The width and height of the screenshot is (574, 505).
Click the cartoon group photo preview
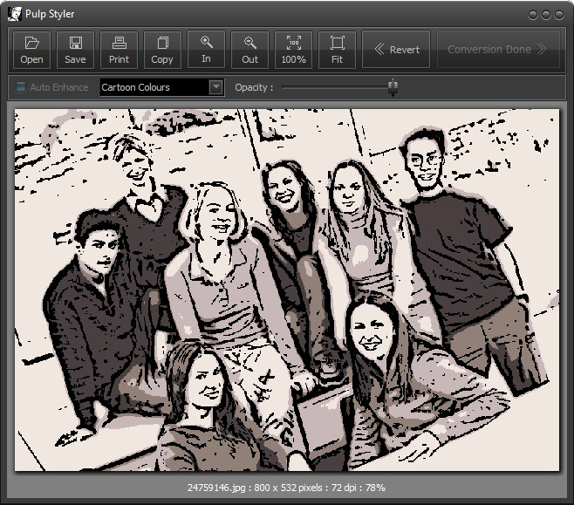pos(287,290)
